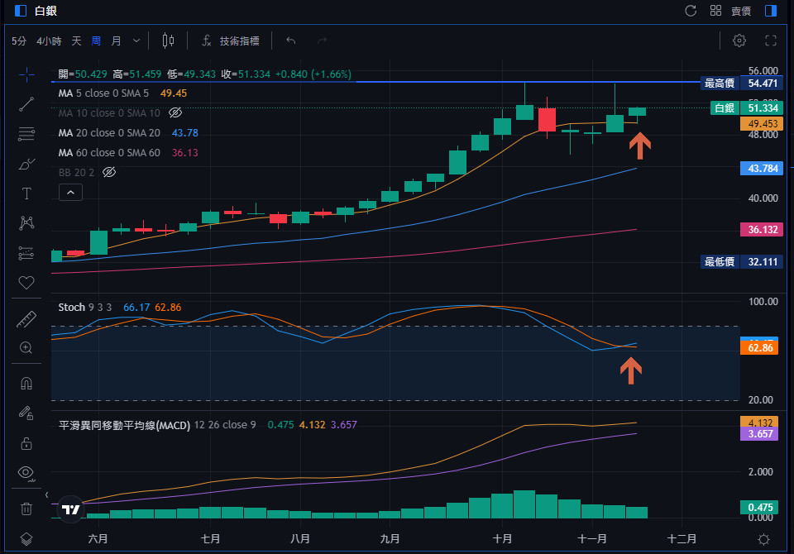
Task: Show the hidden BB 20 2 indicator
Action: point(109,172)
